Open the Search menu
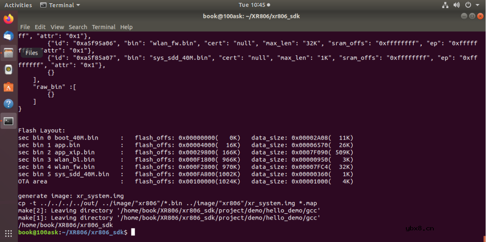 tap(78, 27)
